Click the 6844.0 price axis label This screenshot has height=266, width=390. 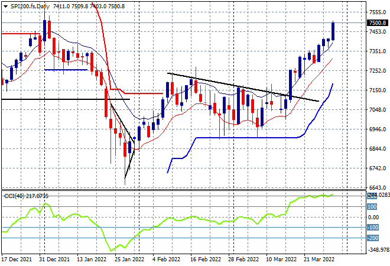378,148
